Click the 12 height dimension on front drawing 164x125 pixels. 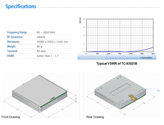point(76,99)
